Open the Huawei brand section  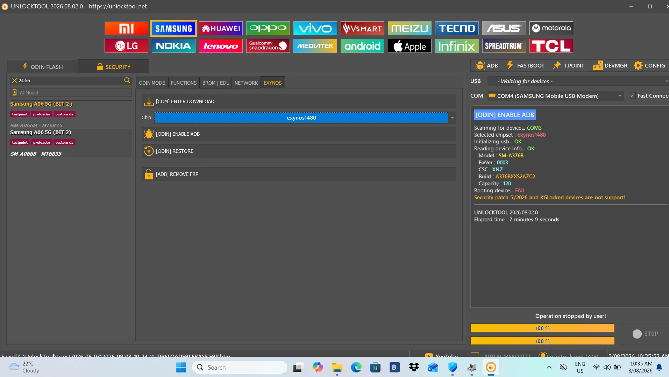tap(221, 28)
